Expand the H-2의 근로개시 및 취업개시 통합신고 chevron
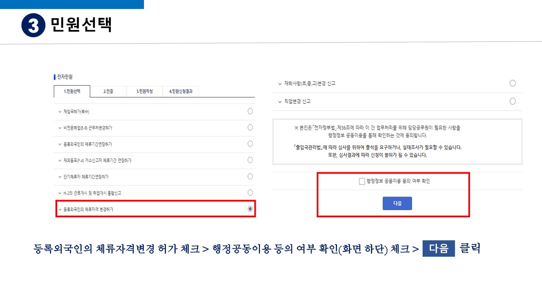Viewport: 542px width, 305px height. click(x=60, y=193)
